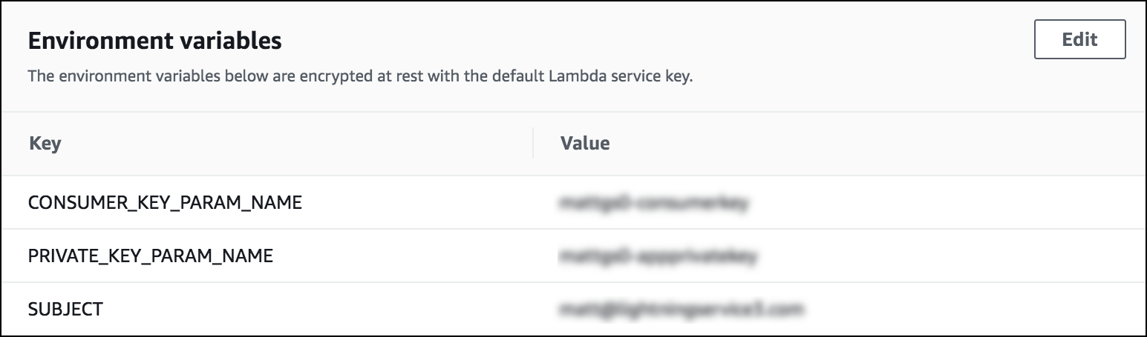Screen dimensions: 1147x337
Task: Select the PRIVATE_KEY_PARAM_NAME key
Action: click(150, 256)
